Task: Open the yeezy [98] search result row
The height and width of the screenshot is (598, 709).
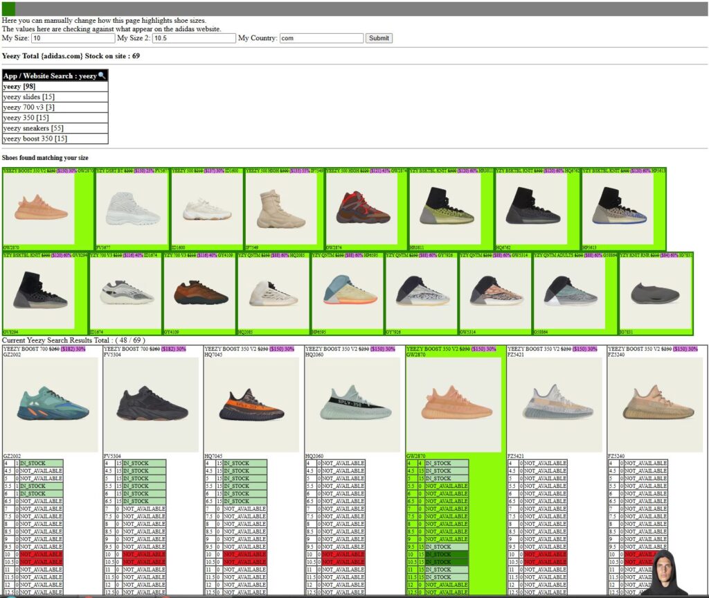Action: coord(55,87)
